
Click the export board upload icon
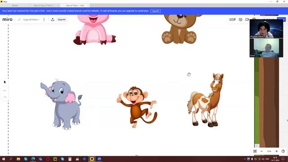pyautogui.click(x=53, y=19)
